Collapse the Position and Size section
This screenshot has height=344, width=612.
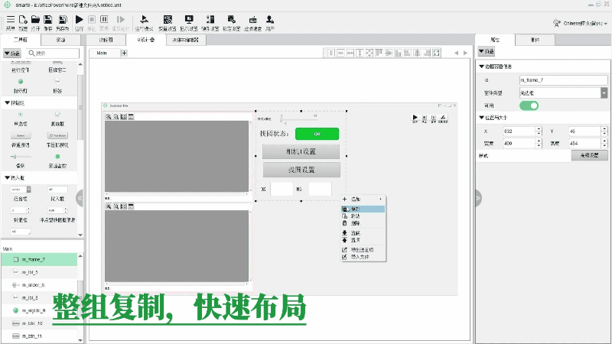point(481,118)
